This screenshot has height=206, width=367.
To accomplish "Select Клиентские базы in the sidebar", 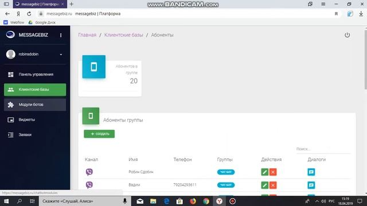I will pyautogui.click(x=35, y=89).
